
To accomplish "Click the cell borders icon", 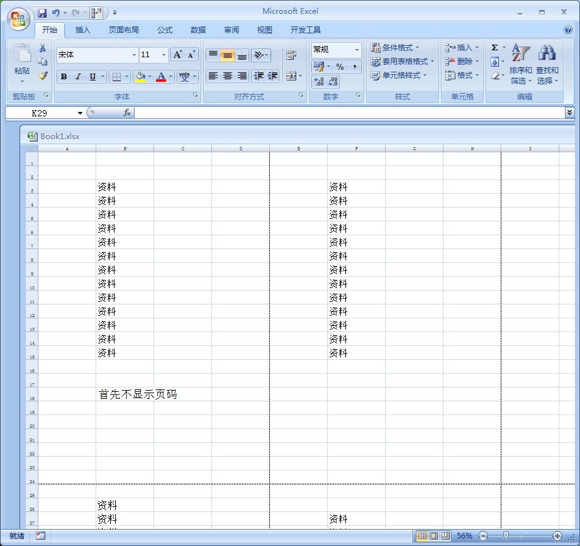I will pos(116,77).
